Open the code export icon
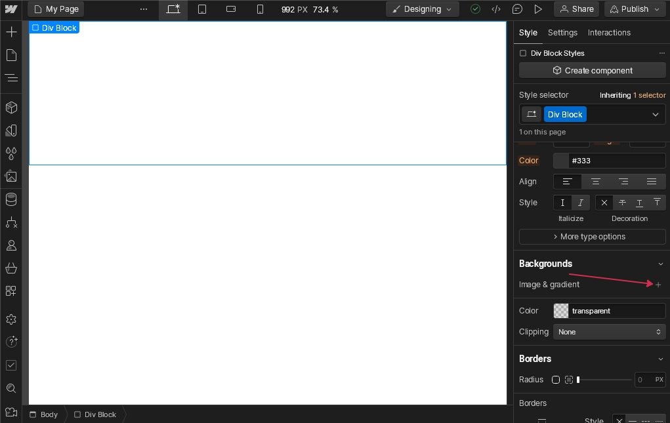This screenshot has width=670, height=423. tap(496, 9)
